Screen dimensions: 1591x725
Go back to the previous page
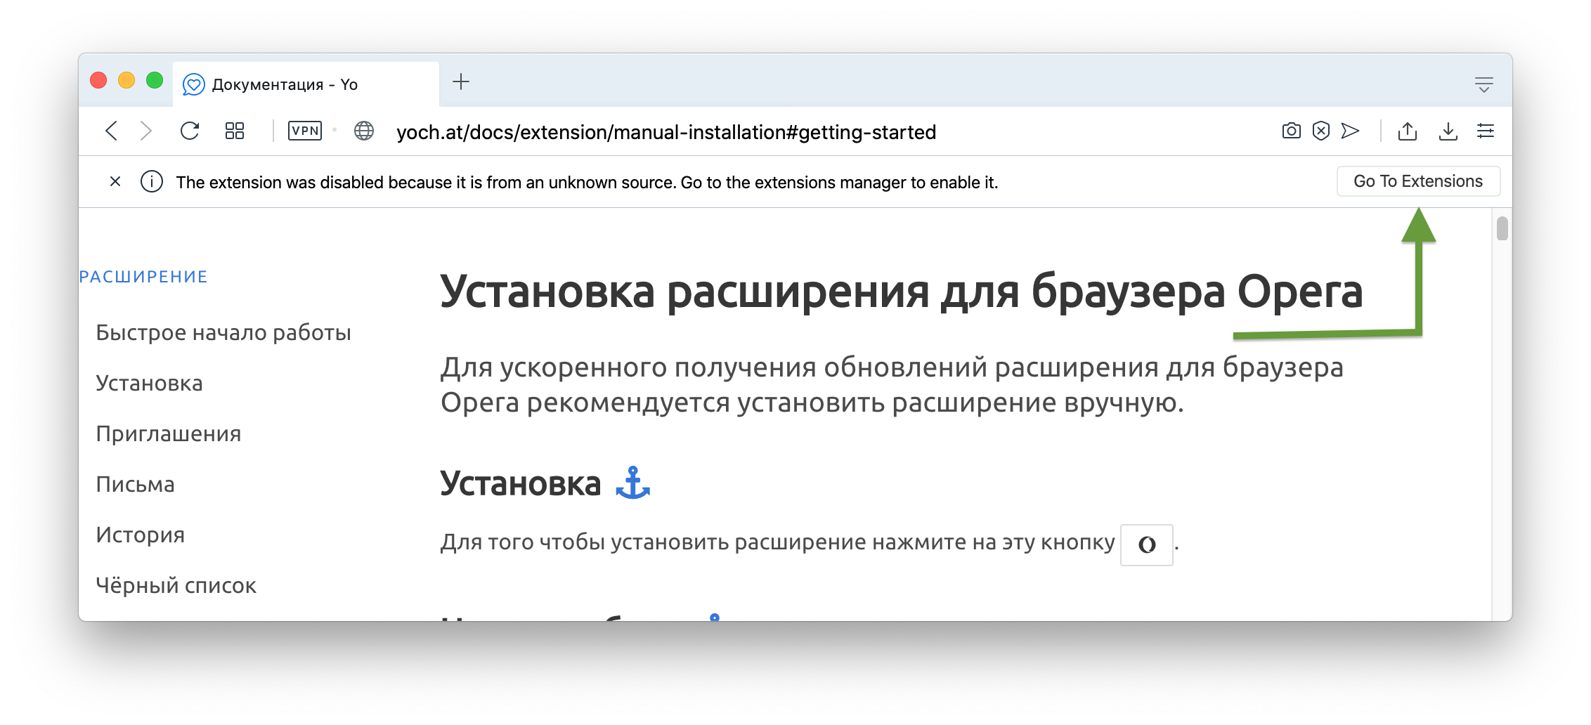click(x=111, y=131)
